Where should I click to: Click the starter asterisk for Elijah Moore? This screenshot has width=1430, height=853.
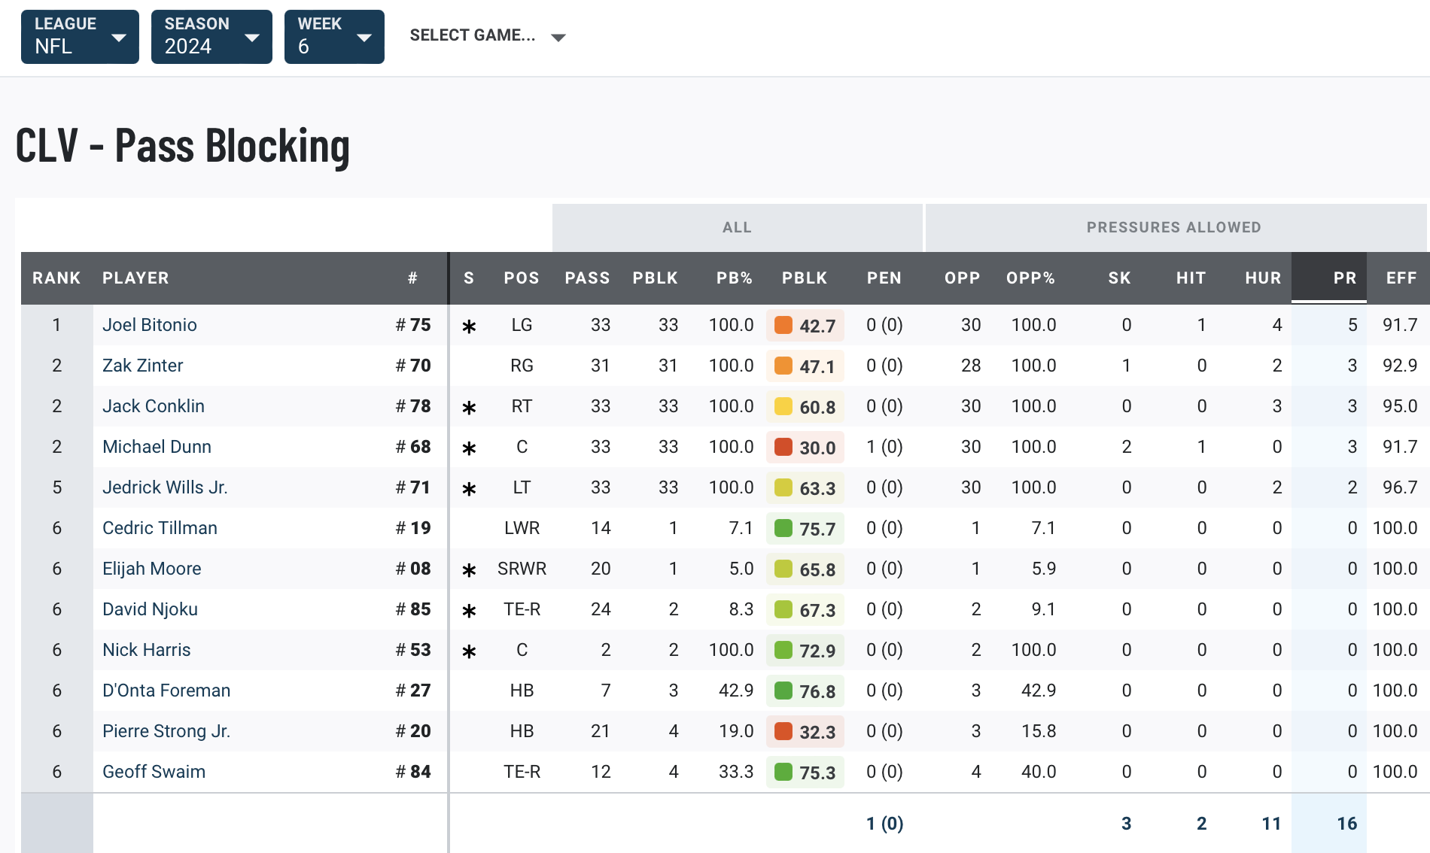469,570
